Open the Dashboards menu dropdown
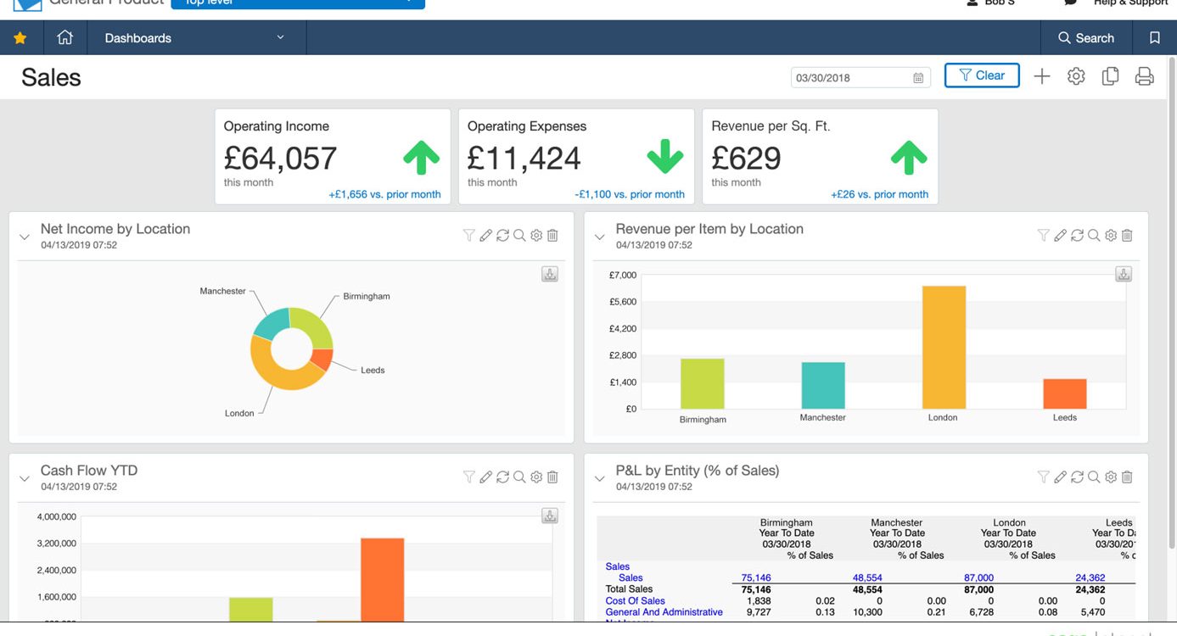The width and height of the screenshot is (1177, 636). click(x=194, y=38)
